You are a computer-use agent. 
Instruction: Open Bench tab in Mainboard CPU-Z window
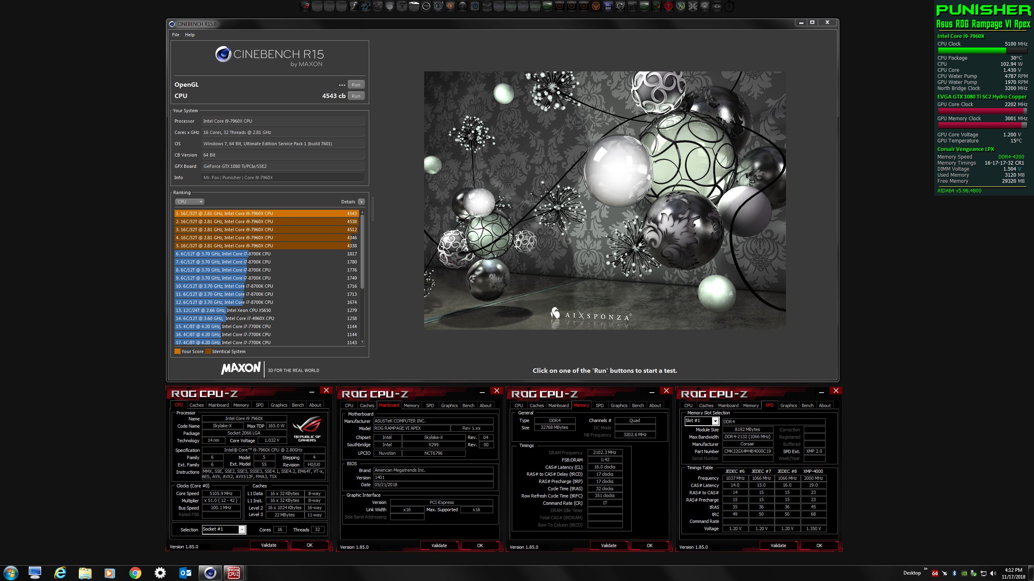point(468,405)
